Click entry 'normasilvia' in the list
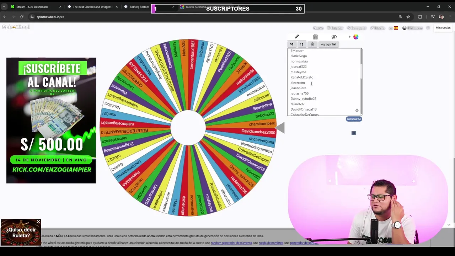 (x=299, y=61)
